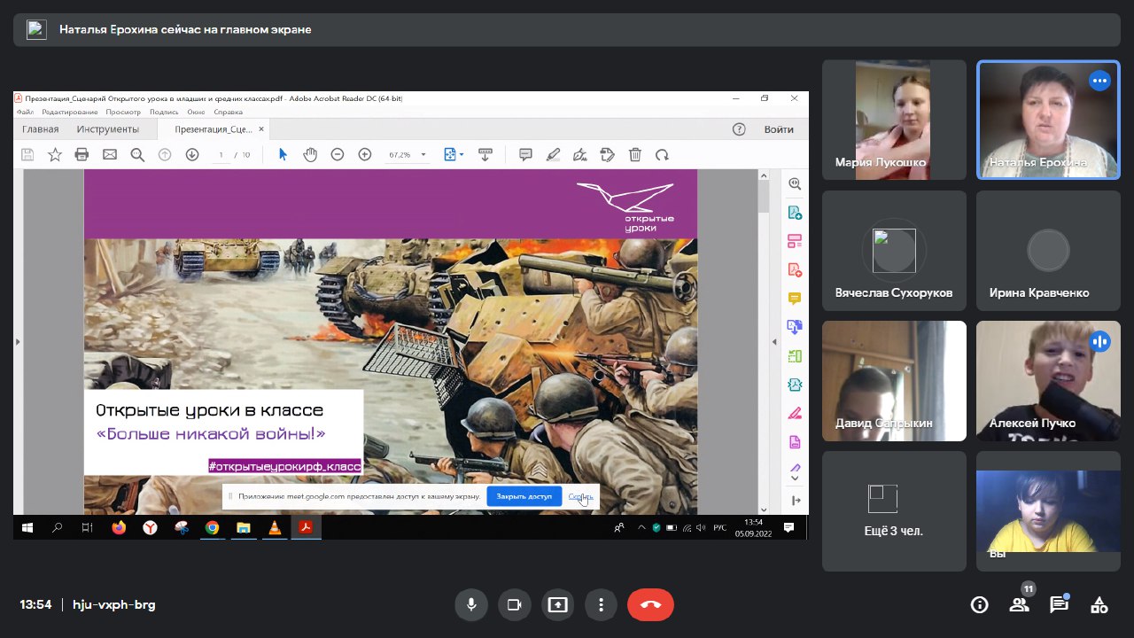Select the Алексей Пучко video tile
Viewport: 1134px width, 638px height.
click(1048, 381)
